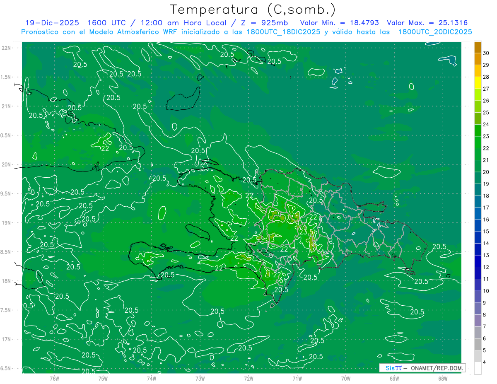The width and height of the screenshot is (497, 384).
Task: Pick the dark orange swatch atop the legend
Action: (x=478, y=47)
